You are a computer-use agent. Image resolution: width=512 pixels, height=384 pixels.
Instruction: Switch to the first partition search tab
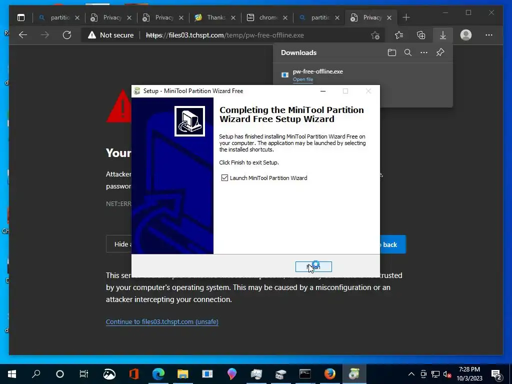(59, 17)
